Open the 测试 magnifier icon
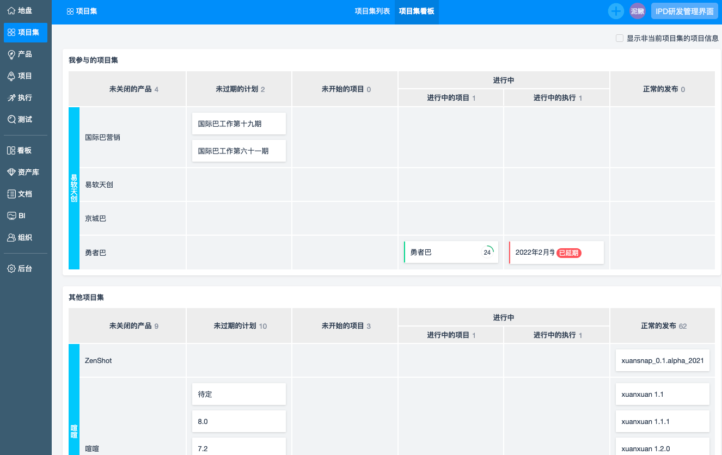The width and height of the screenshot is (722, 455). (11, 119)
